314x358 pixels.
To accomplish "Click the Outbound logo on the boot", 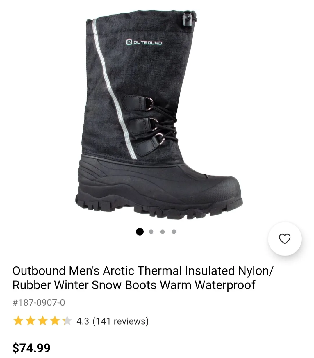I will click(x=144, y=42).
